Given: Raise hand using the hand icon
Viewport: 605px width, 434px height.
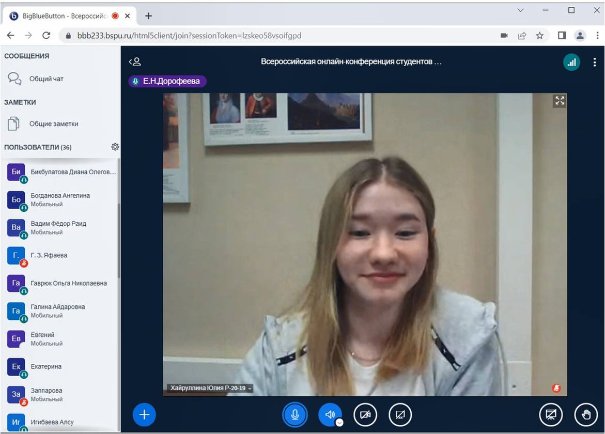Looking at the screenshot, I should [586, 414].
